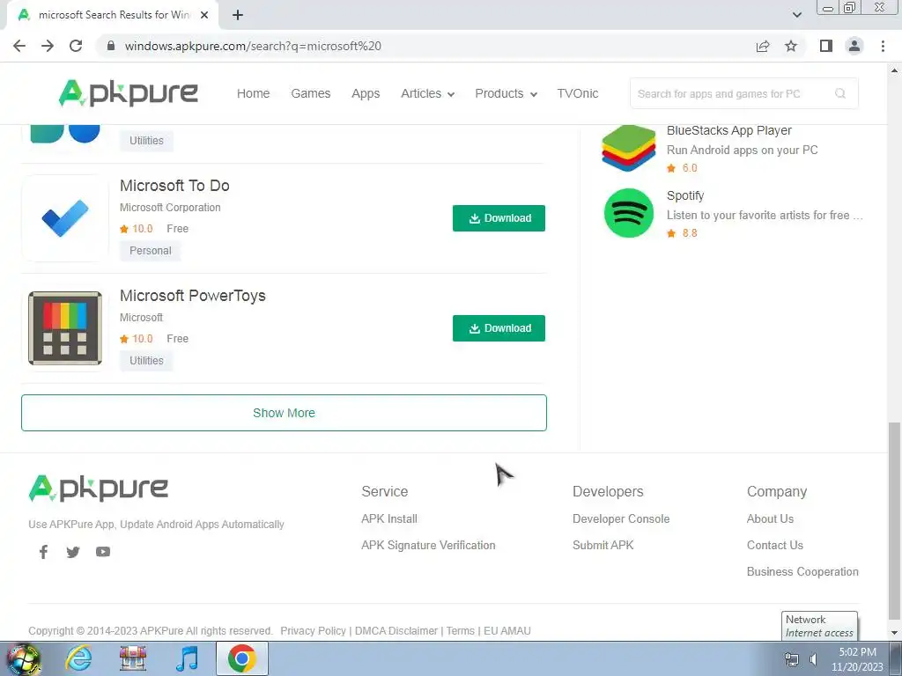Click the Show More button
The height and width of the screenshot is (676, 902).
[x=284, y=413]
